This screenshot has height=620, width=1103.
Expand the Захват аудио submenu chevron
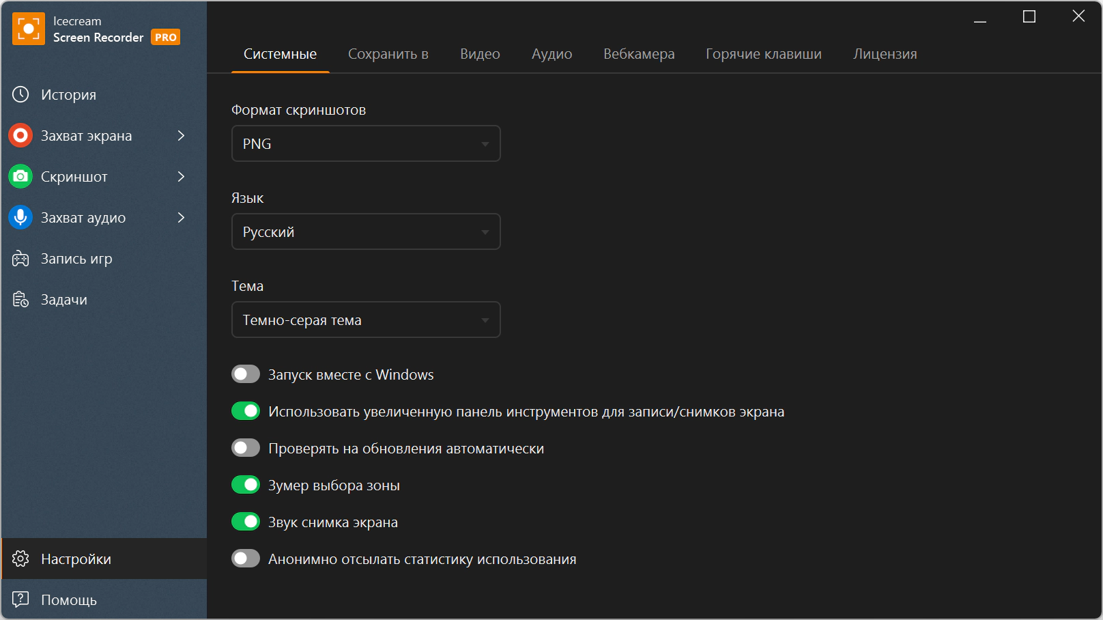(181, 217)
